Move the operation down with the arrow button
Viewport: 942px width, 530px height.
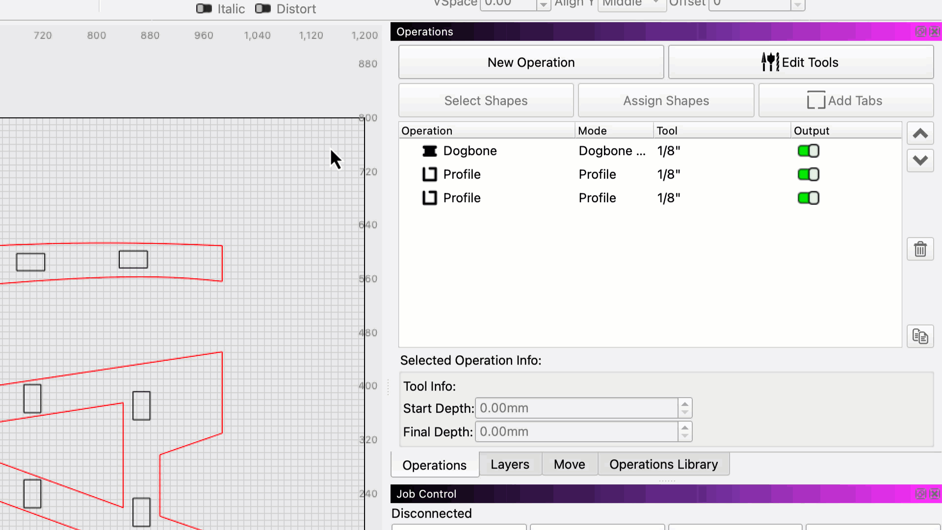pos(920,160)
